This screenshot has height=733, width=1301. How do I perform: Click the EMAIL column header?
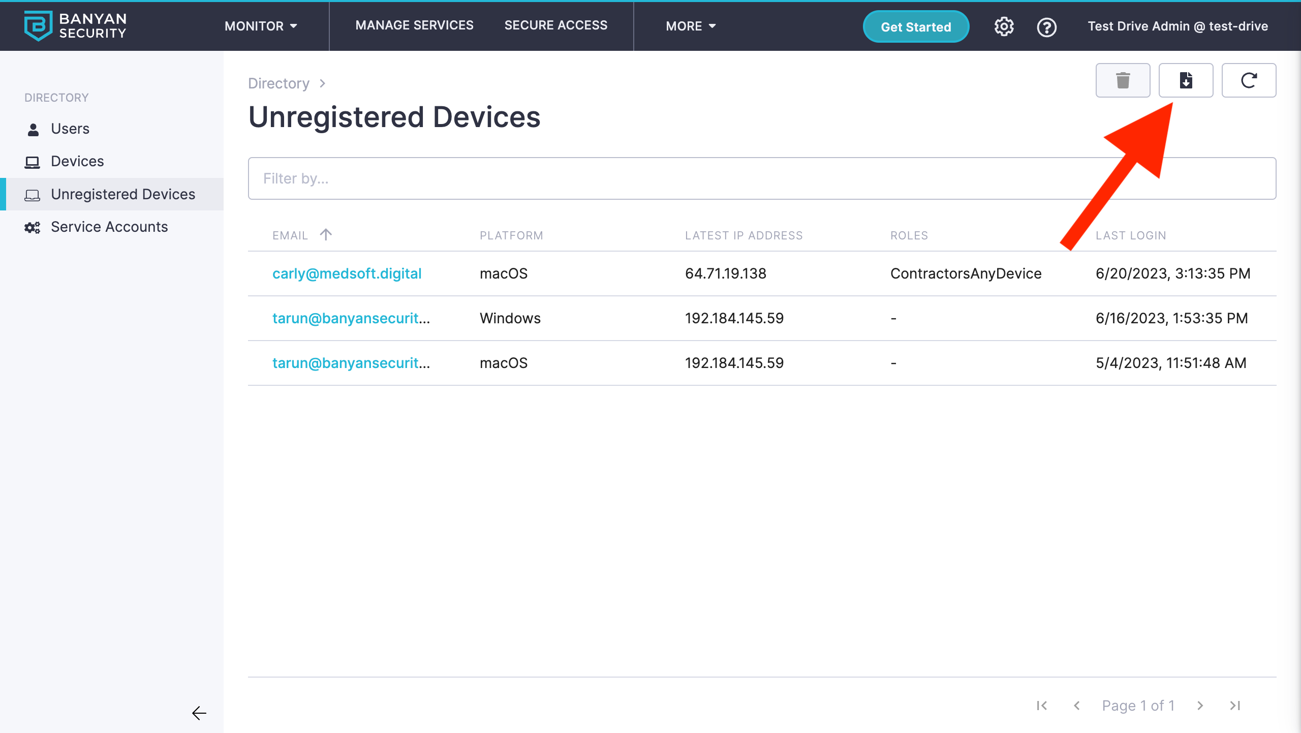pyautogui.click(x=290, y=235)
